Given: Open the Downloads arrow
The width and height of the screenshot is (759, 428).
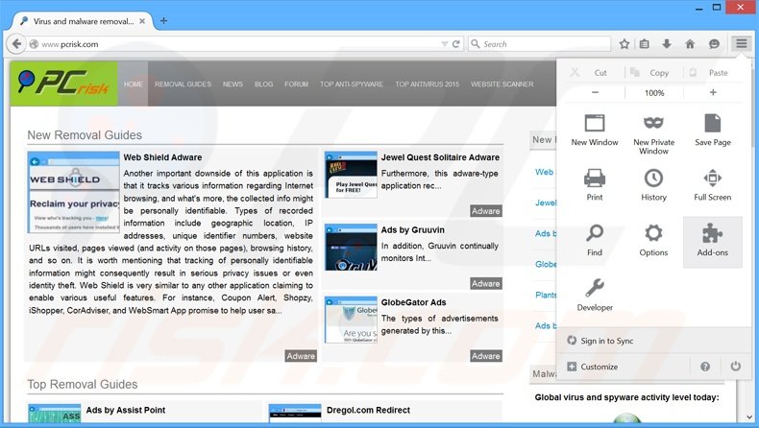Looking at the screenshot, I should [667, 44].
